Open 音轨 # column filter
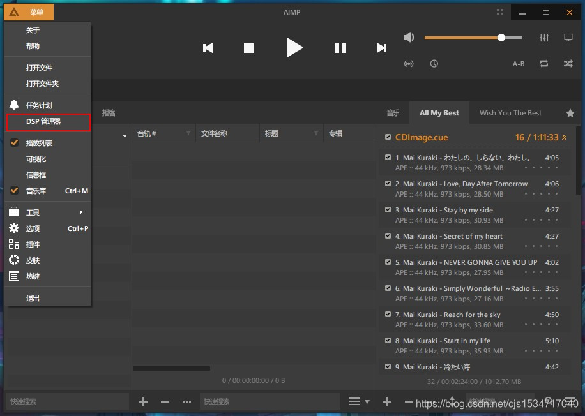Screen dimensions: 585x416 coord(188,133)
